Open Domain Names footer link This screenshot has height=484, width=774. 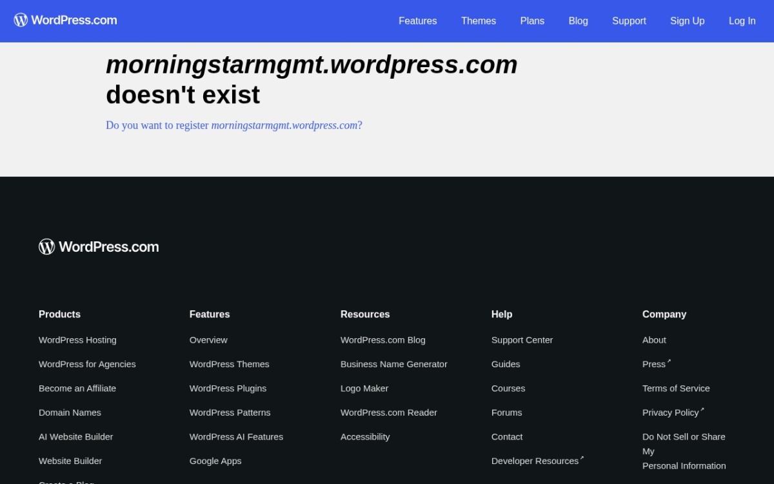[x=70, y=412]
